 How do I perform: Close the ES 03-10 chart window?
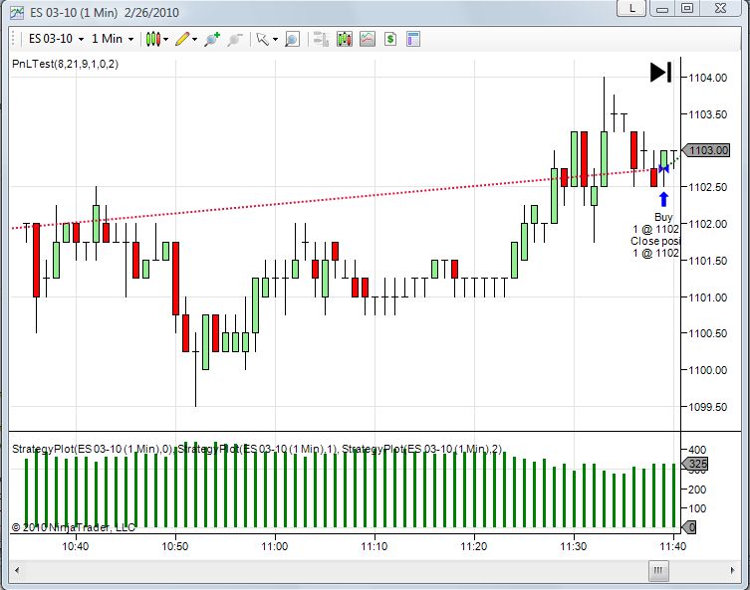pos(721,8)
